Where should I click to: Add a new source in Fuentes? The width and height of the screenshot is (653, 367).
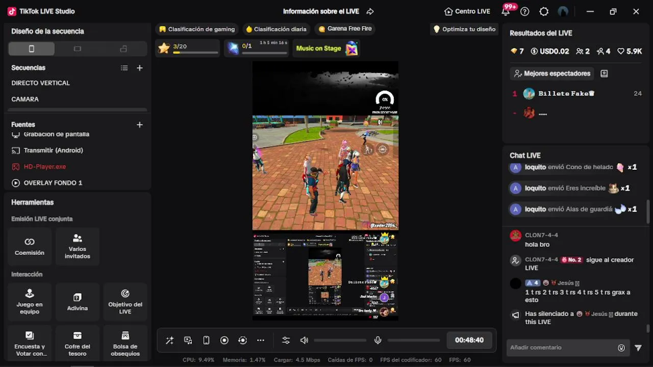(139, 124)
